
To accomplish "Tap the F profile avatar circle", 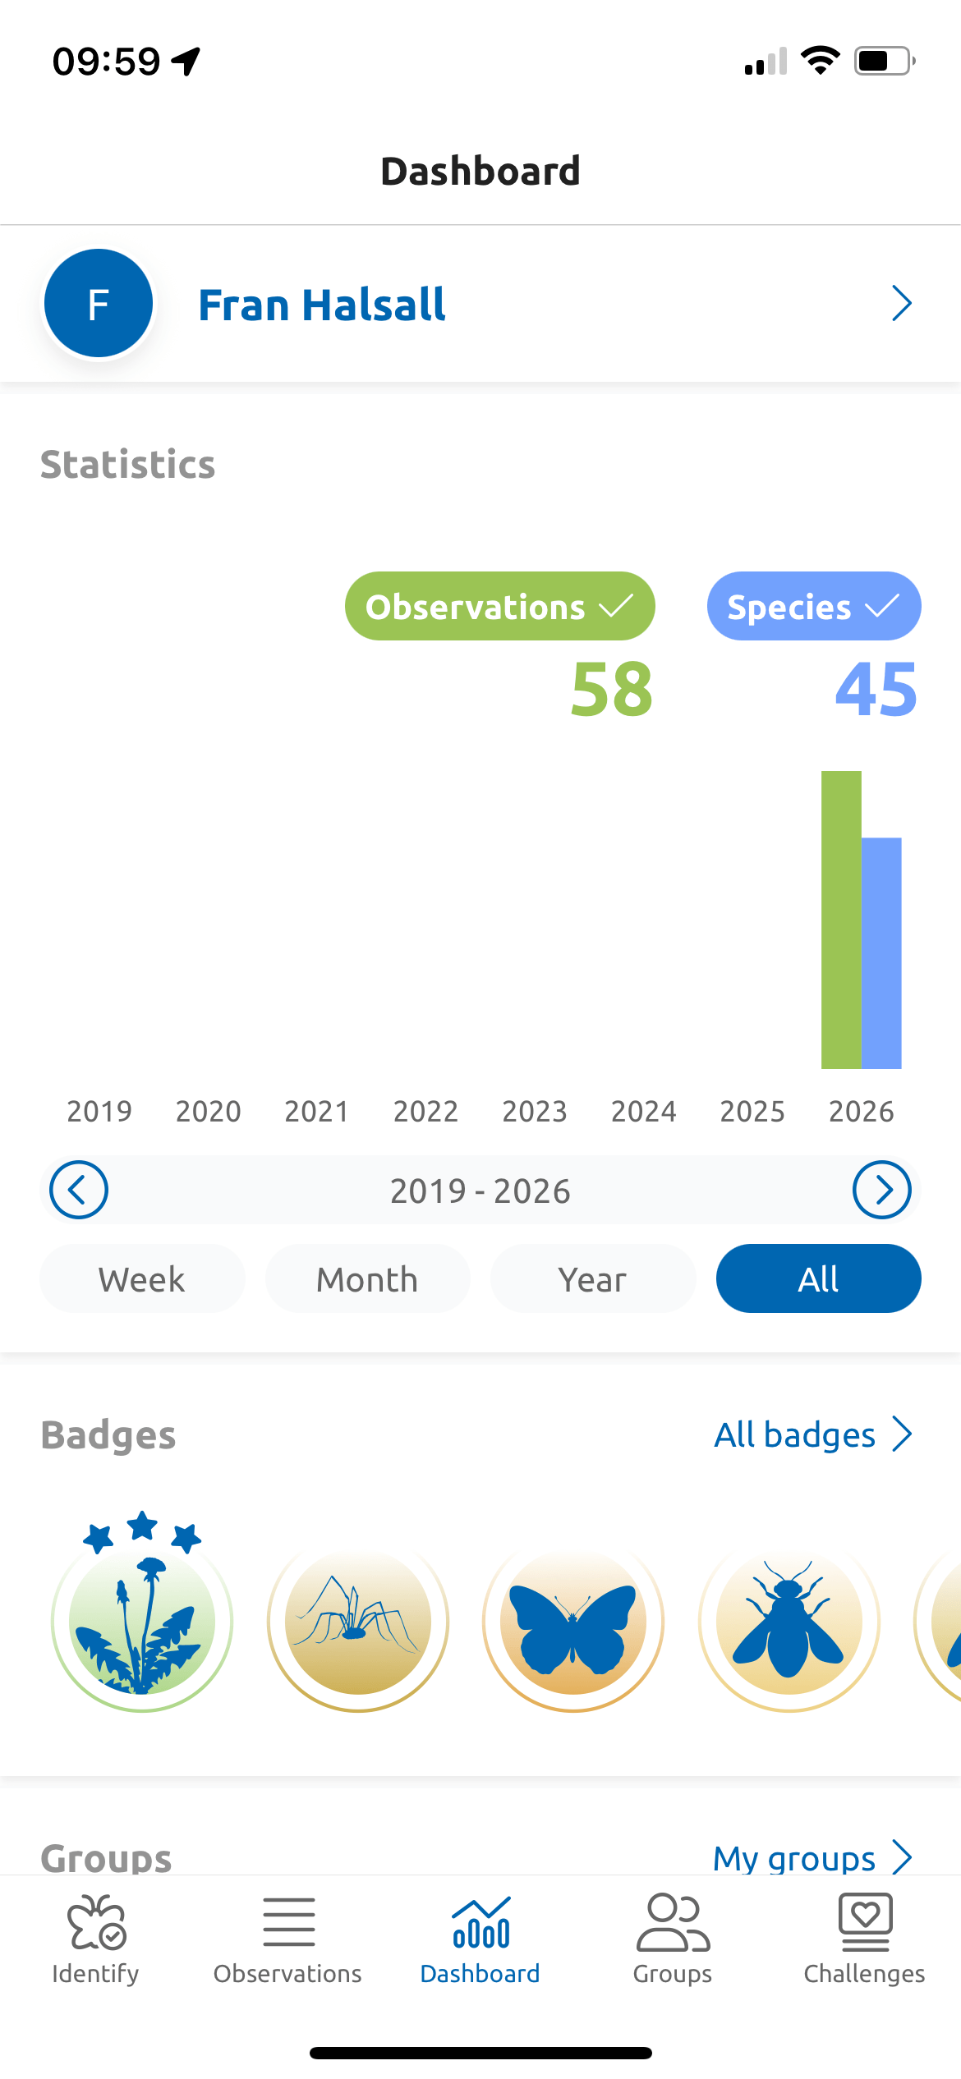I will pos(99,303).
